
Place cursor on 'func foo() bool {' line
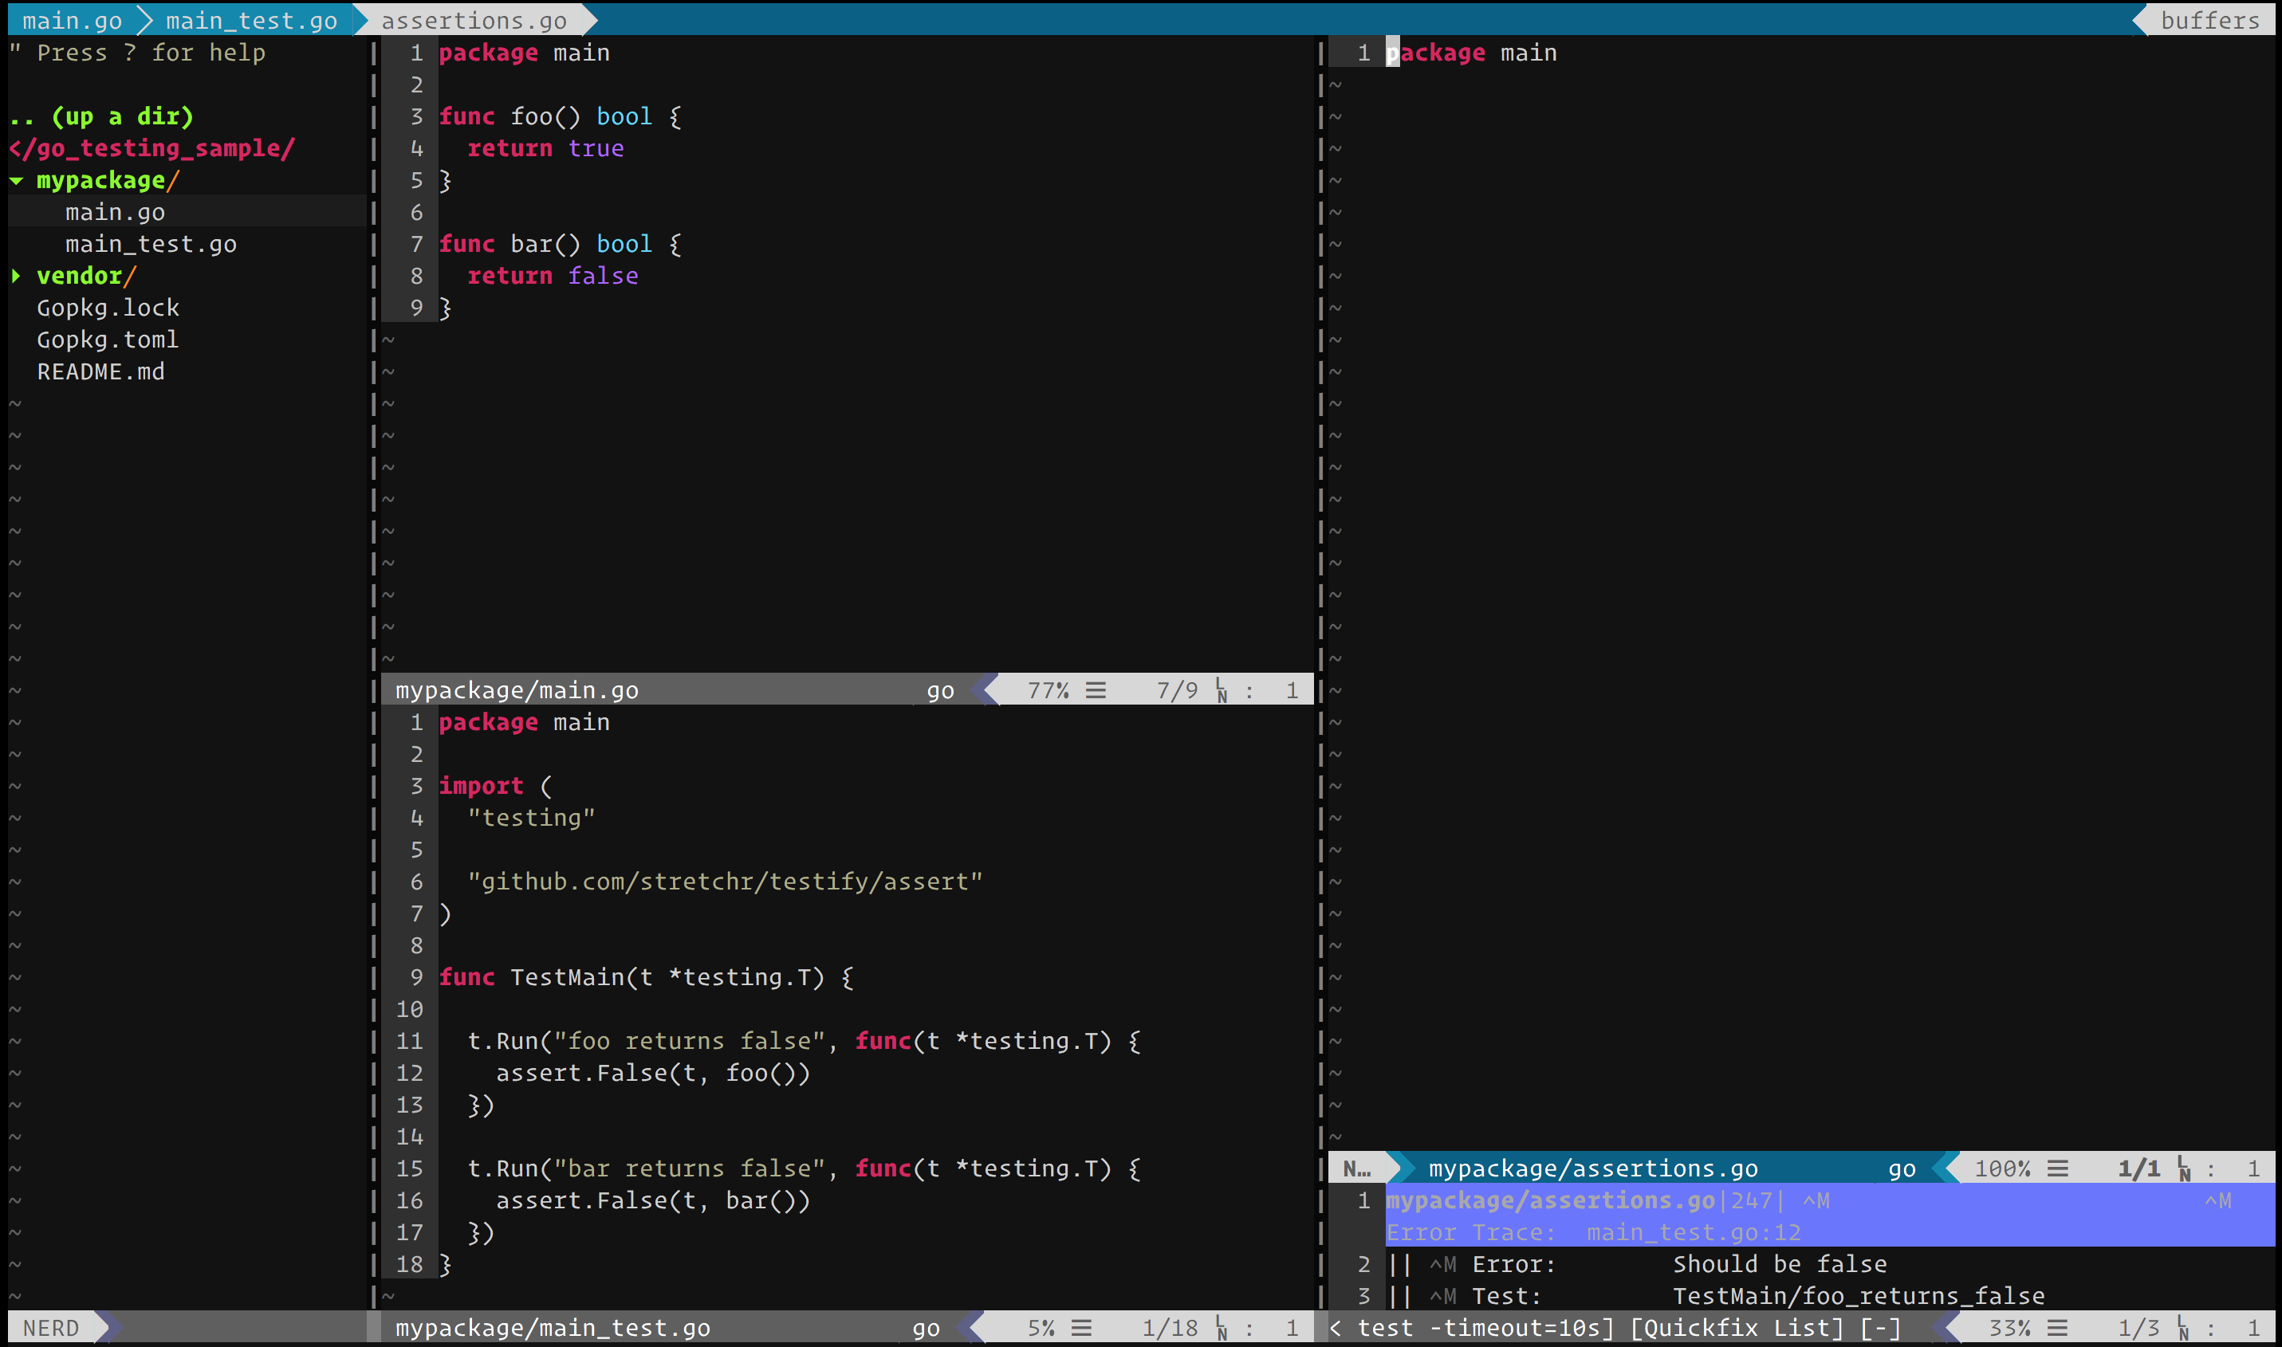[561, 116]
